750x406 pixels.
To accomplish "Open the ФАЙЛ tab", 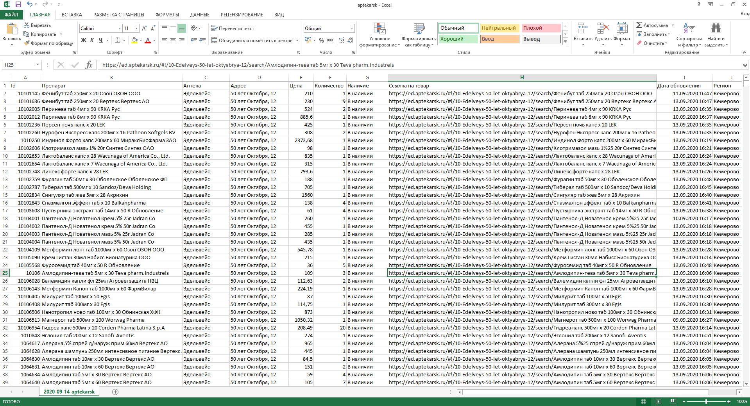I will [12, 14].
